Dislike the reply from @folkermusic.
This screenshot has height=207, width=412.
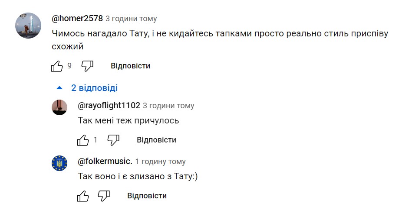(104, 196)
